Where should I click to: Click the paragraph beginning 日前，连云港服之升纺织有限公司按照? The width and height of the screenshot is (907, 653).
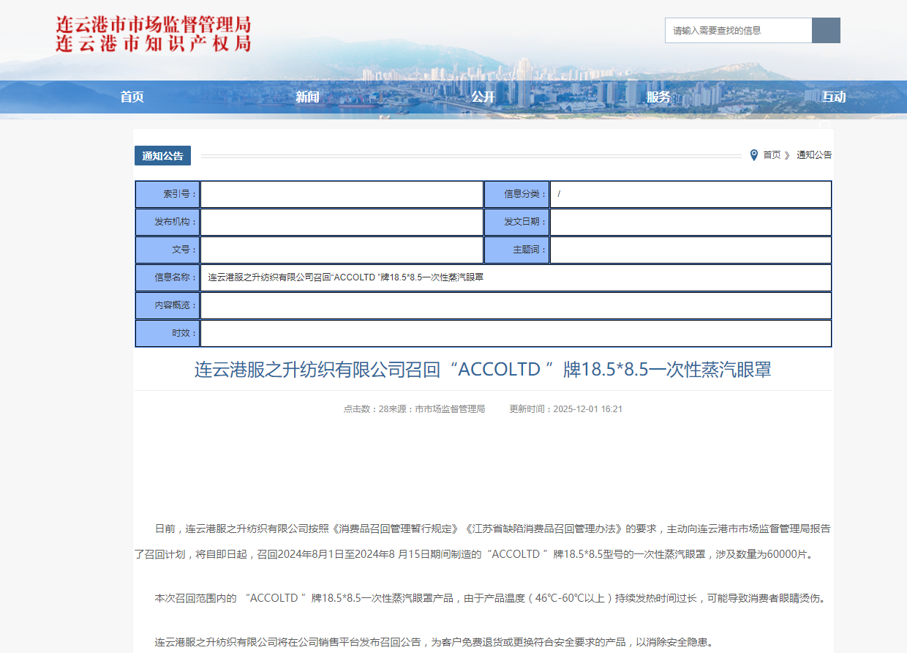[x=483, y=541]
